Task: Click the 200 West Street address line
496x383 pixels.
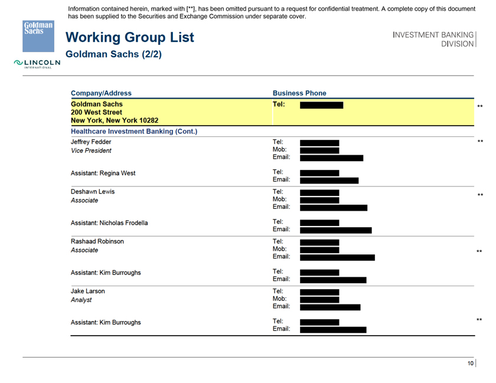Action: pyautogui.click(x=96, y=112)
